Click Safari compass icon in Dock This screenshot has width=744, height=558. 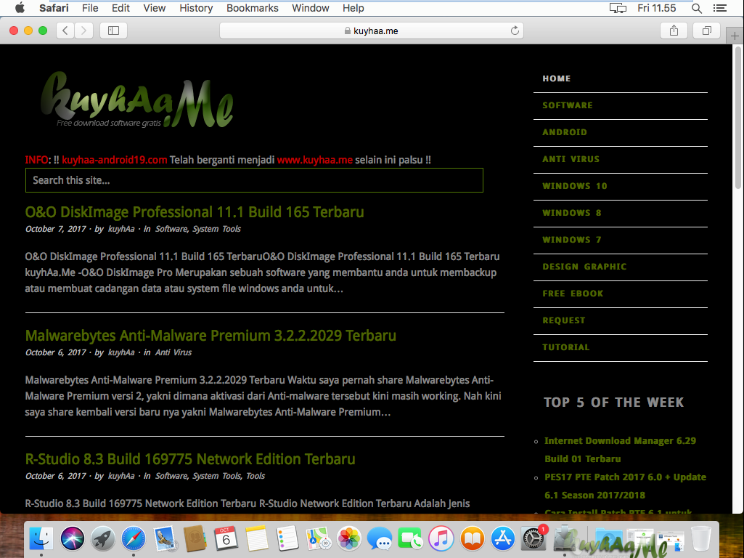(134, 538)
